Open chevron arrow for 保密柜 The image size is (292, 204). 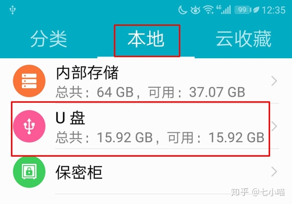tap(274, 172)
